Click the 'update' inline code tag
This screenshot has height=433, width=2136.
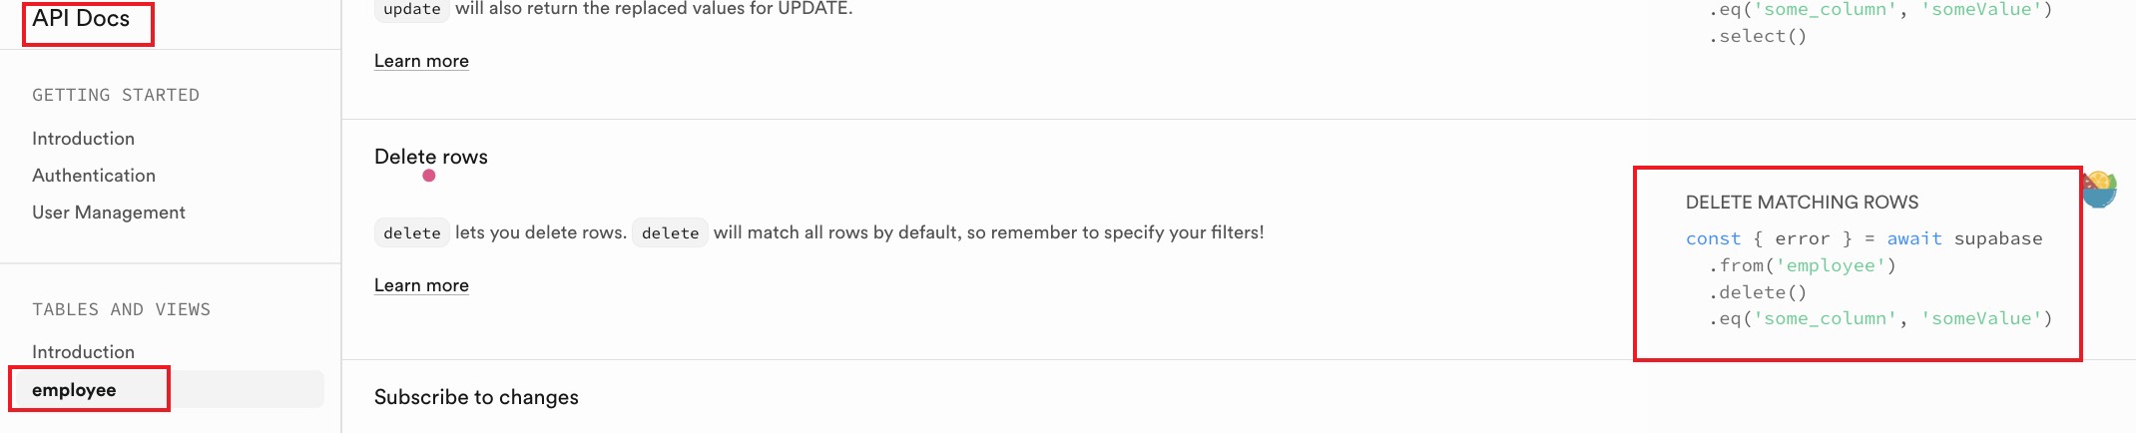(x=411, y=9)
